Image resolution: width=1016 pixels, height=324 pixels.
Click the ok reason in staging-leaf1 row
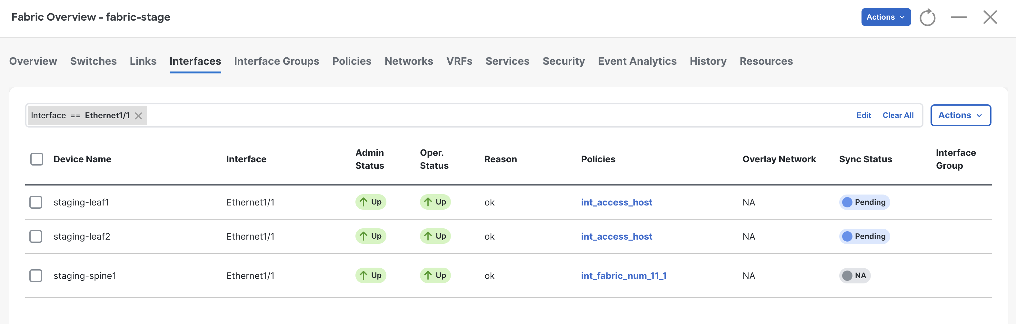tap(489, 202)
